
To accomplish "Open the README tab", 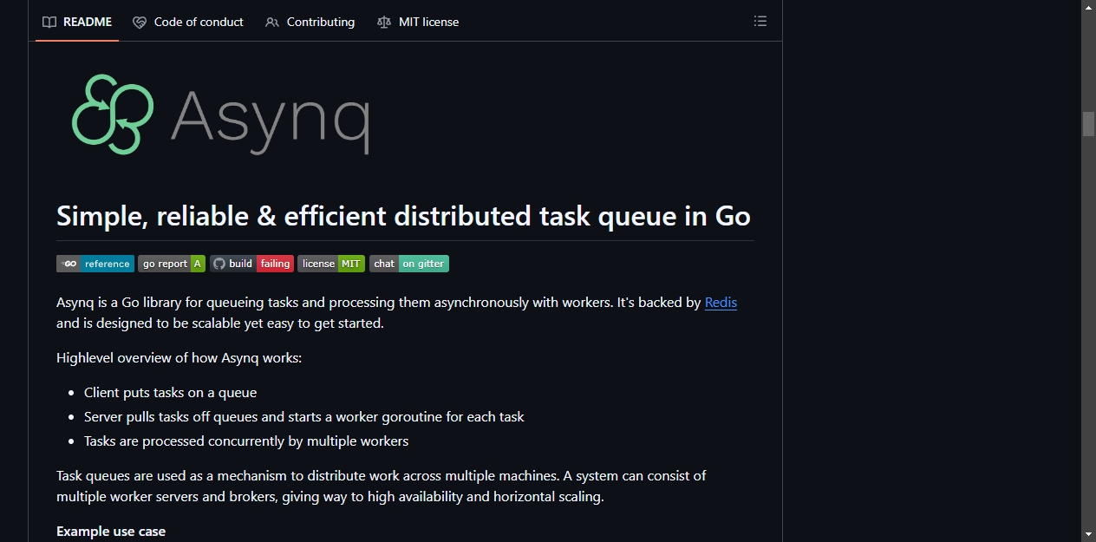I will [77, 22].
